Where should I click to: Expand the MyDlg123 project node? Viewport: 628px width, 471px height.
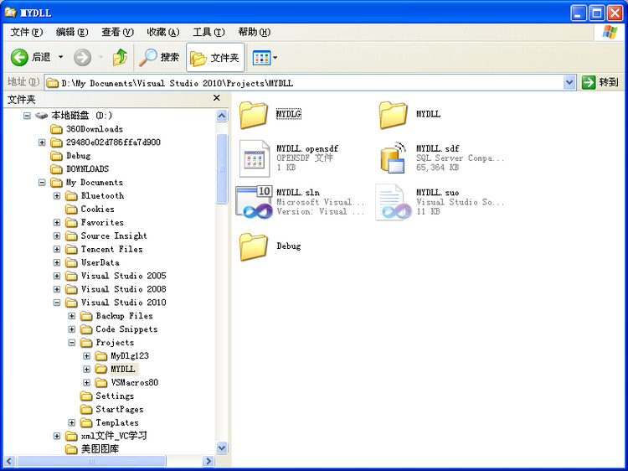pos(86,356)
